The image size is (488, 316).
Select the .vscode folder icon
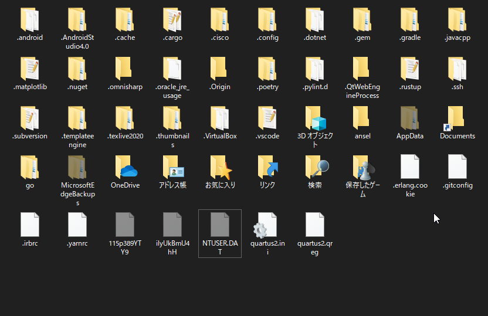(x=267, y=118)
